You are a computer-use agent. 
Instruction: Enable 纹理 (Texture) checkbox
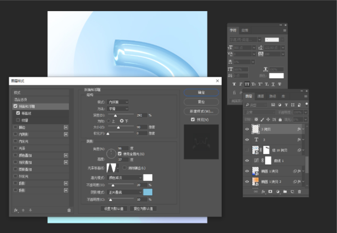(18, 120)
